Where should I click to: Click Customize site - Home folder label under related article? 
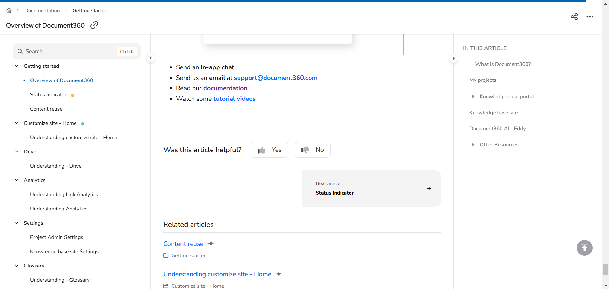click(198, 286)
